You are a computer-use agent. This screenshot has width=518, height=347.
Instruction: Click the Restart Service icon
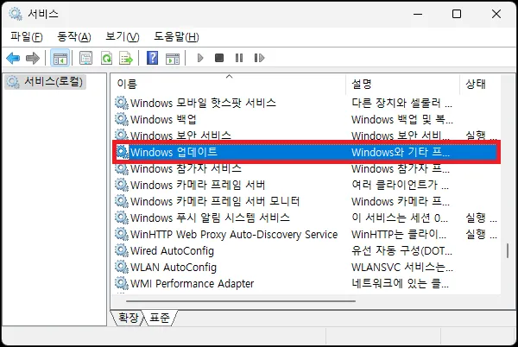click(x=259, y=58)
